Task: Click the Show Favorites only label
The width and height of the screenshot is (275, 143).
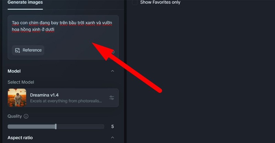Action: click(x=160, y=2)
